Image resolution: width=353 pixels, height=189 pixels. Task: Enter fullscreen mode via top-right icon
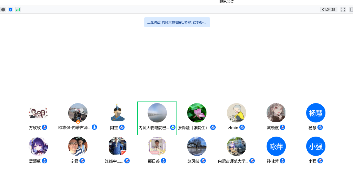coord(343,9)
